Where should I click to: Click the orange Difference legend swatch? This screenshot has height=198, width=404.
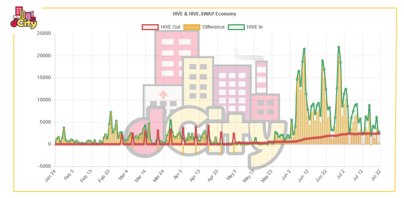pos(192,27)
